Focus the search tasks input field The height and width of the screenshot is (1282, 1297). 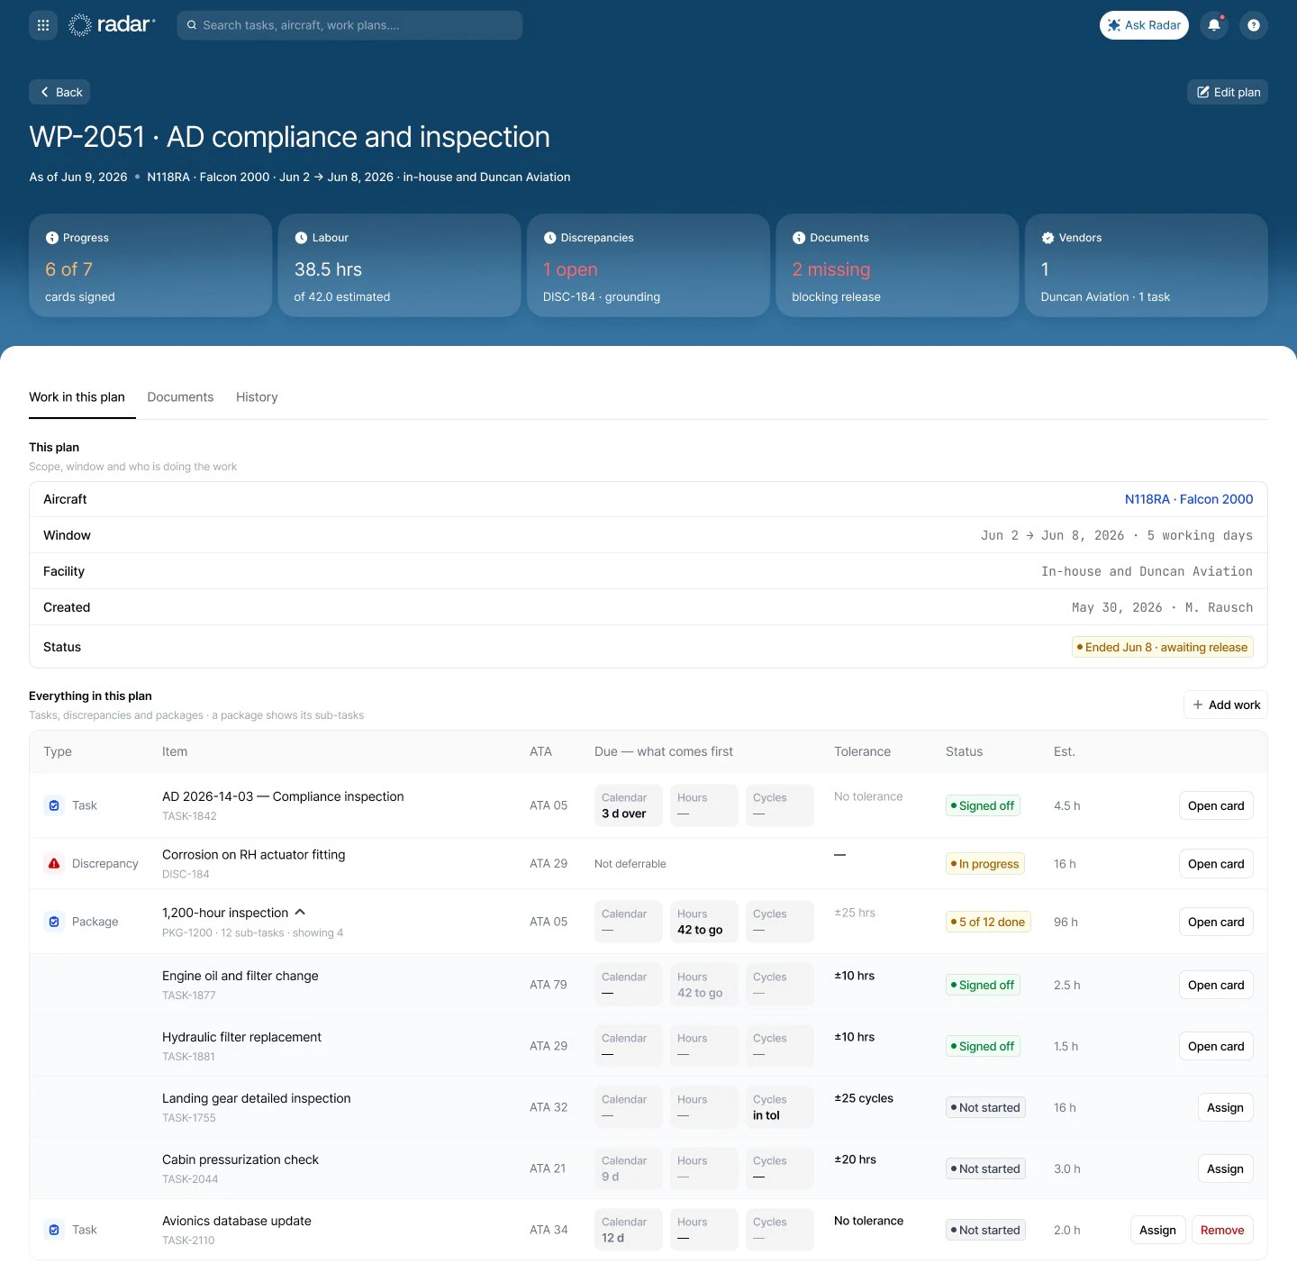point(349,25)
